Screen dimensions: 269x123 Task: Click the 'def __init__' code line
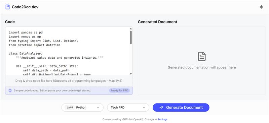[x=47, y=66]
